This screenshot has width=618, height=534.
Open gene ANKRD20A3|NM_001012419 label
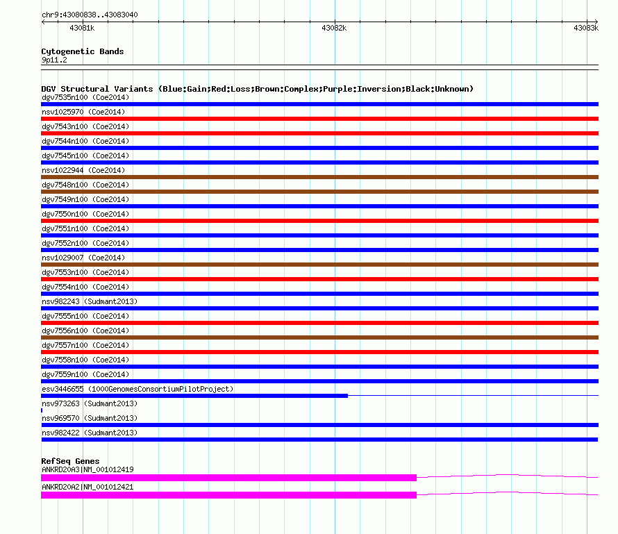(87, 469)
